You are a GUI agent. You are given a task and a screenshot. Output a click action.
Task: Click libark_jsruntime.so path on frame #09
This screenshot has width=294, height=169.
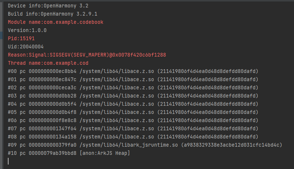[x=129, y=145]
